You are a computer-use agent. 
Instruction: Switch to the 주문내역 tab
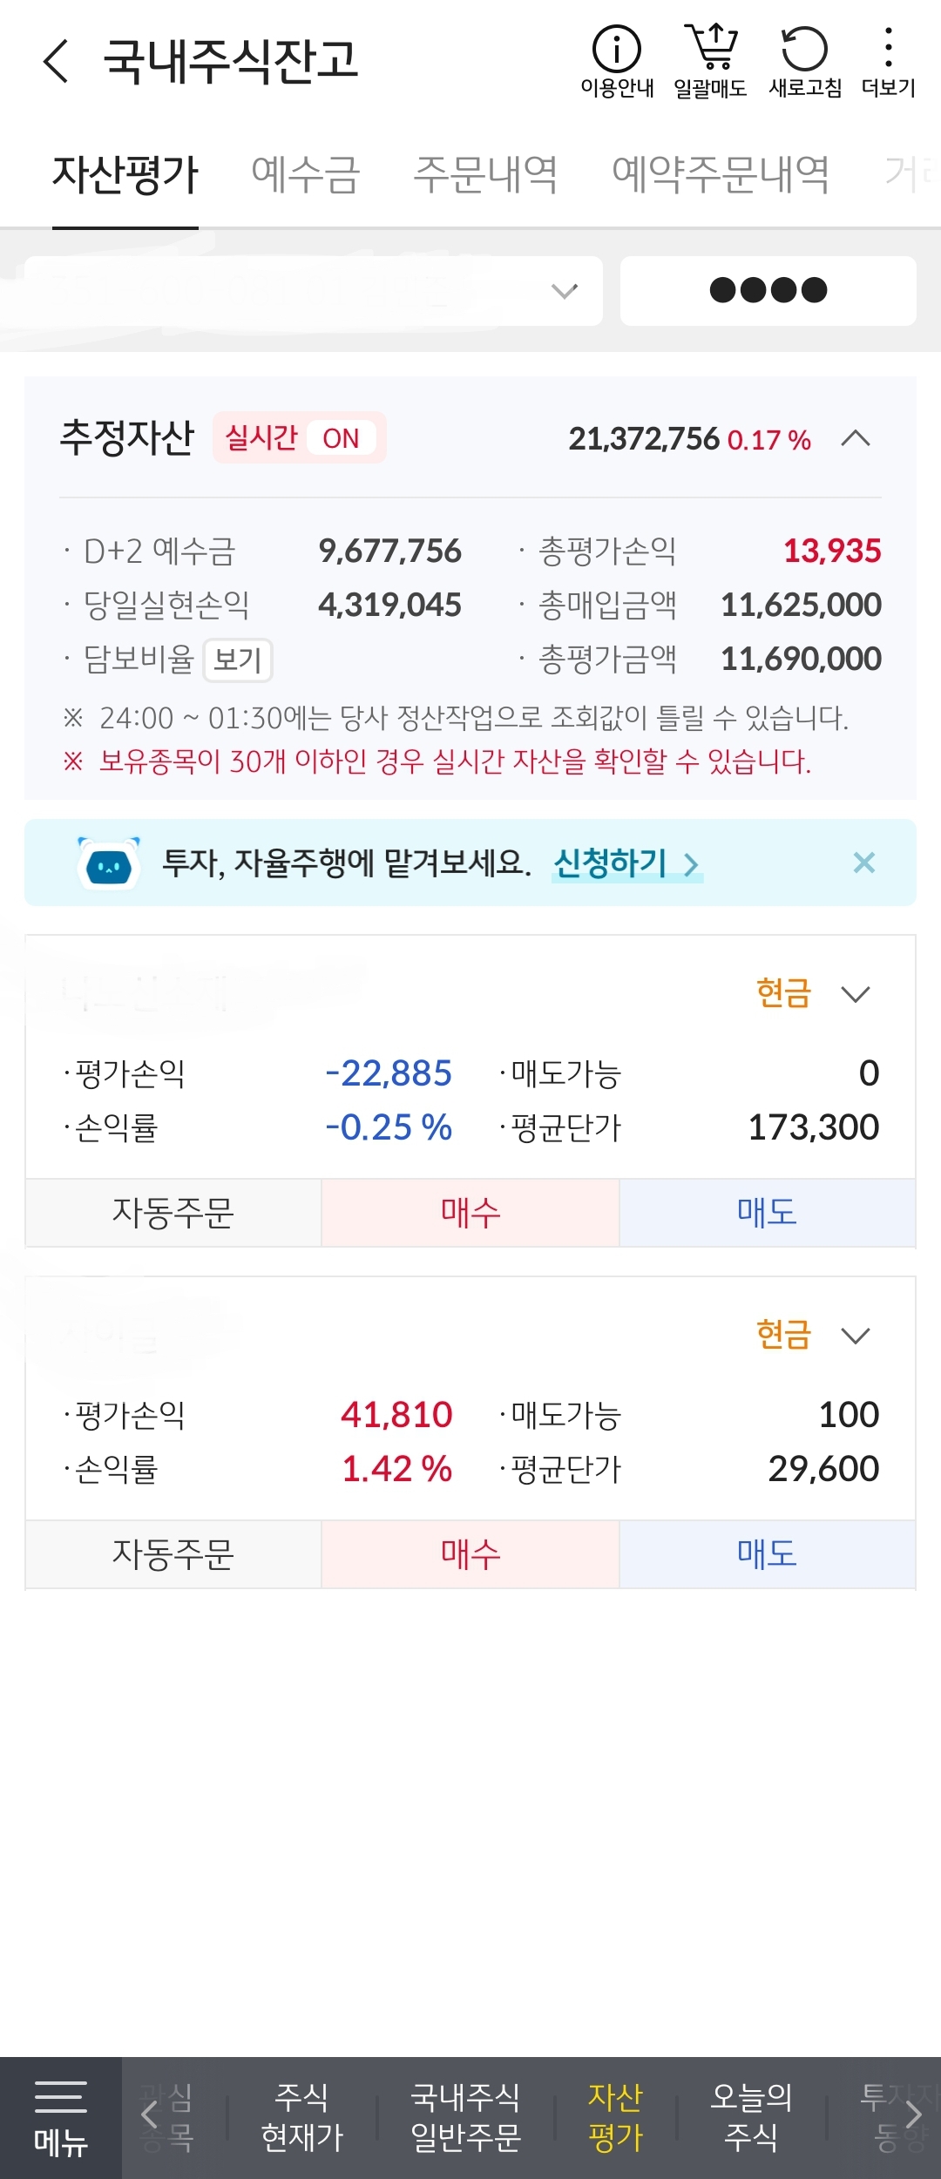click(485, 174)
